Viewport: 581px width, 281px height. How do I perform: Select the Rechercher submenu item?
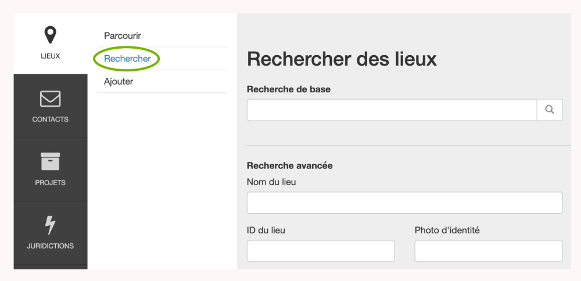point(127,59)
